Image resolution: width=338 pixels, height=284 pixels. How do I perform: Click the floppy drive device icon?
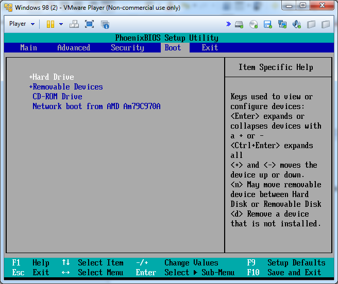(x=267, y=24)
